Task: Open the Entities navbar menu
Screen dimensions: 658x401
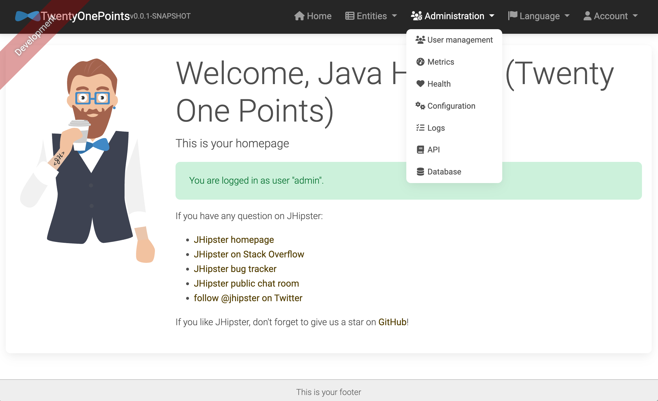Action: [371, 16]
